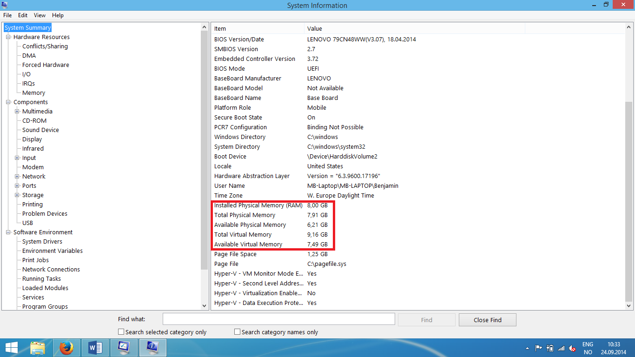The height and width of the screenshot is (357, 635).
Task: Expand the Ports tree node
Action: tap(17, 186)
